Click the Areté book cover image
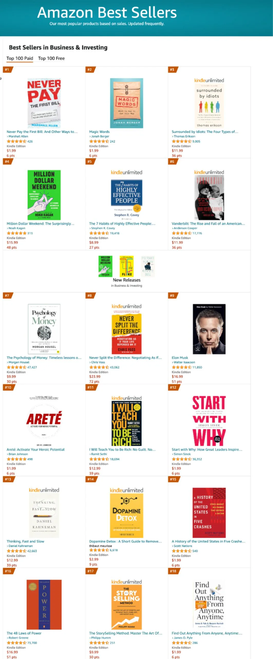This screenshot has height=659, width=273. point(44,421)
